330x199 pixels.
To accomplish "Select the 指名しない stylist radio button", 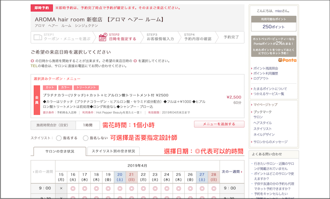I will tap(86, 138).
